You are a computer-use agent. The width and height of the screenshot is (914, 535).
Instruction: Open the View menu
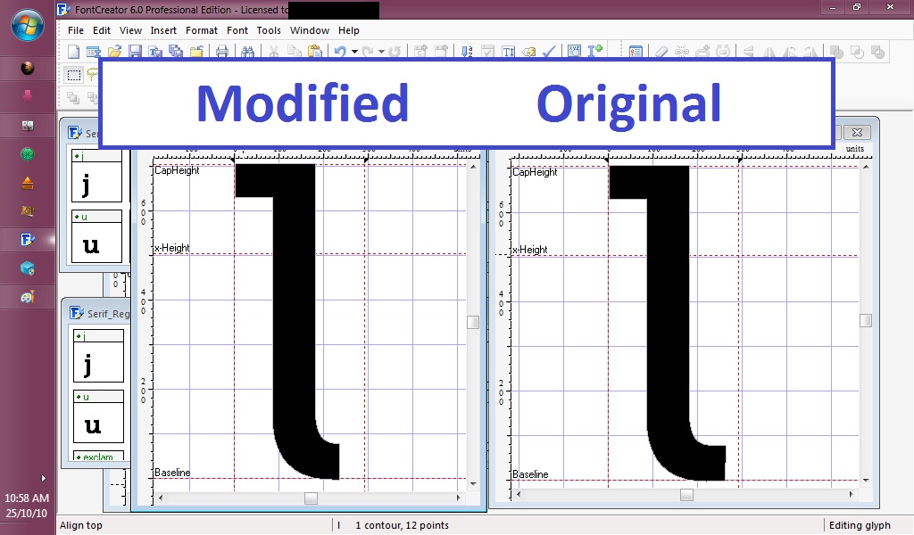point(130,30)
